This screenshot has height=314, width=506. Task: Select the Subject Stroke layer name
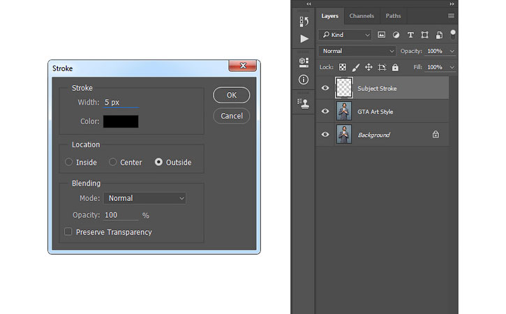377,88
